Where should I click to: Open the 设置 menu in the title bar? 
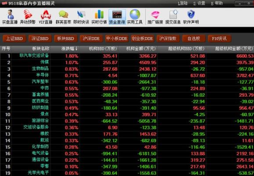tap(199, 3)
